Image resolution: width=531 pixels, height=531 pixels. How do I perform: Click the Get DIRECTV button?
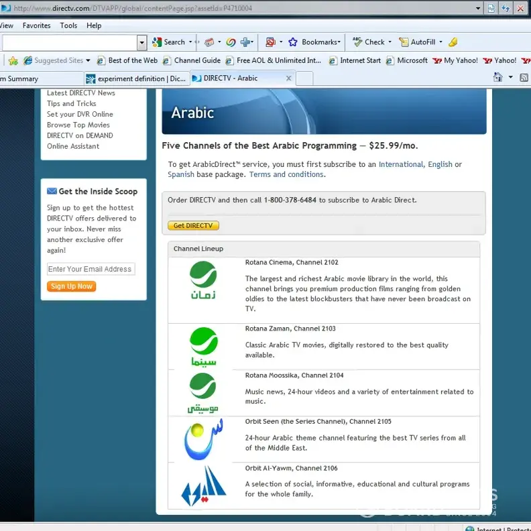(x=193, y=225)
